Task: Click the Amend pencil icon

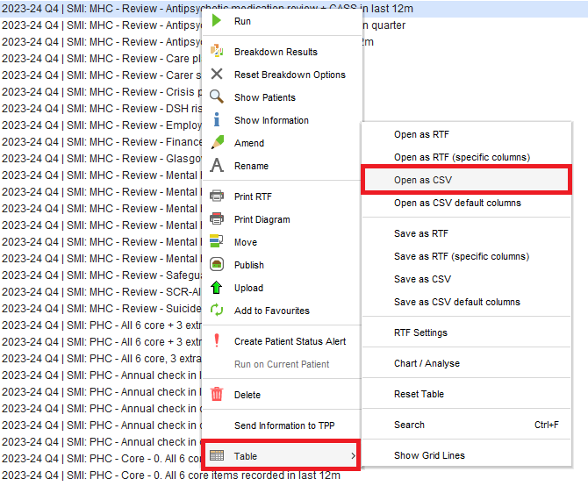Action: [217, 142]
